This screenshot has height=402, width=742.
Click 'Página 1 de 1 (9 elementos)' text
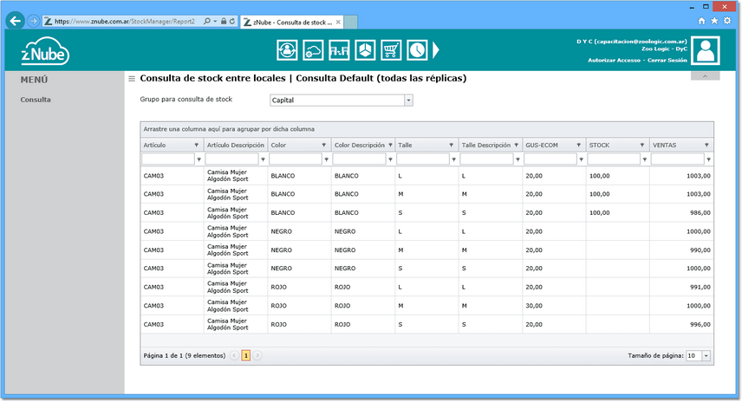pyautogui.click(x=184, y=356)
